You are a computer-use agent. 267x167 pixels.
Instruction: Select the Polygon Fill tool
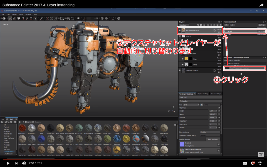[23, 18]
